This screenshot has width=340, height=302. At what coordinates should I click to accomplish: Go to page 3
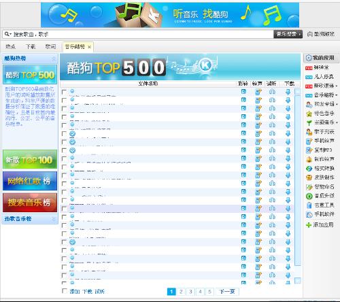click(190, 292)
